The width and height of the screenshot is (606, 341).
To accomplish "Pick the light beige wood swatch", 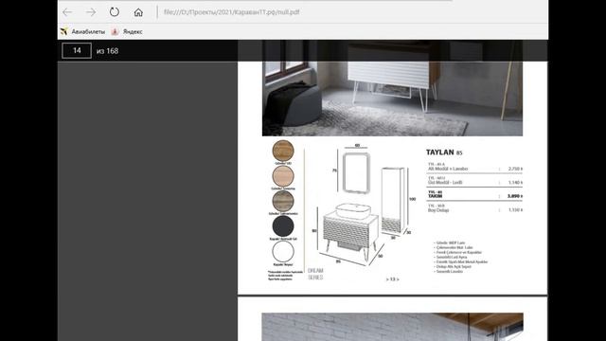I will tap(283, 176).
